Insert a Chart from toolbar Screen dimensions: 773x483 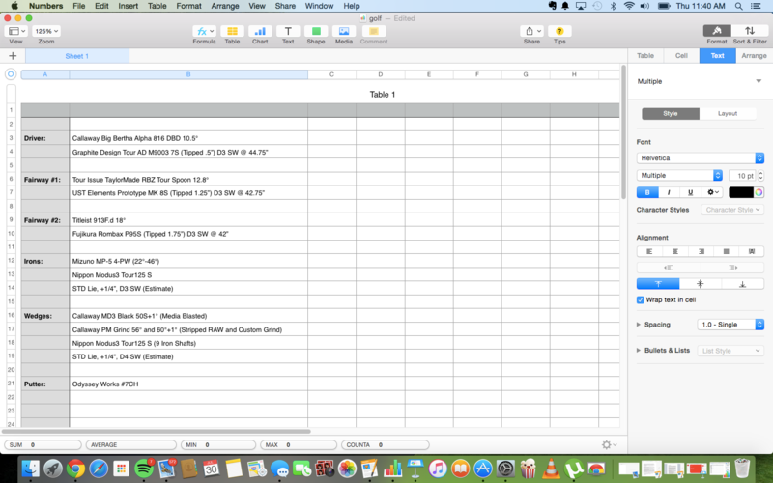(x=260, y=31)
